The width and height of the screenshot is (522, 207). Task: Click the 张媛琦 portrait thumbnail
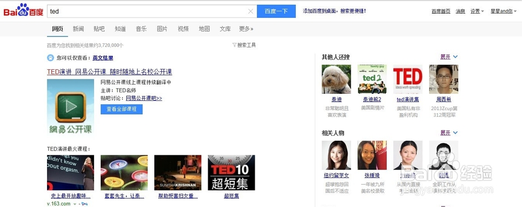coord(372,155)
